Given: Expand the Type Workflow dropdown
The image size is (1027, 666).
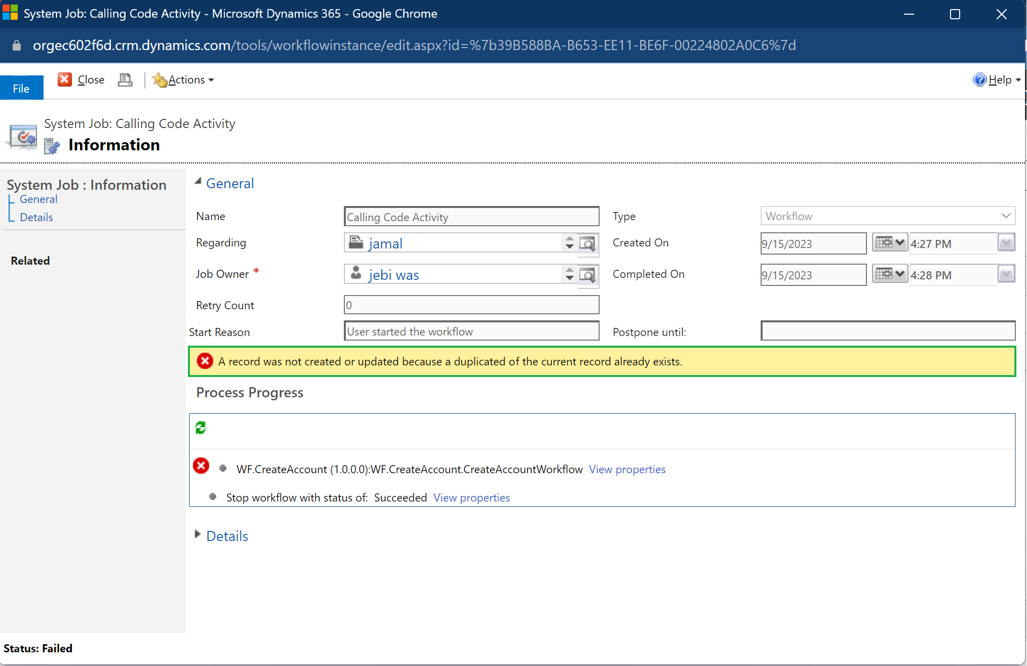Looking at the screenshot, I should [1006, 216].
